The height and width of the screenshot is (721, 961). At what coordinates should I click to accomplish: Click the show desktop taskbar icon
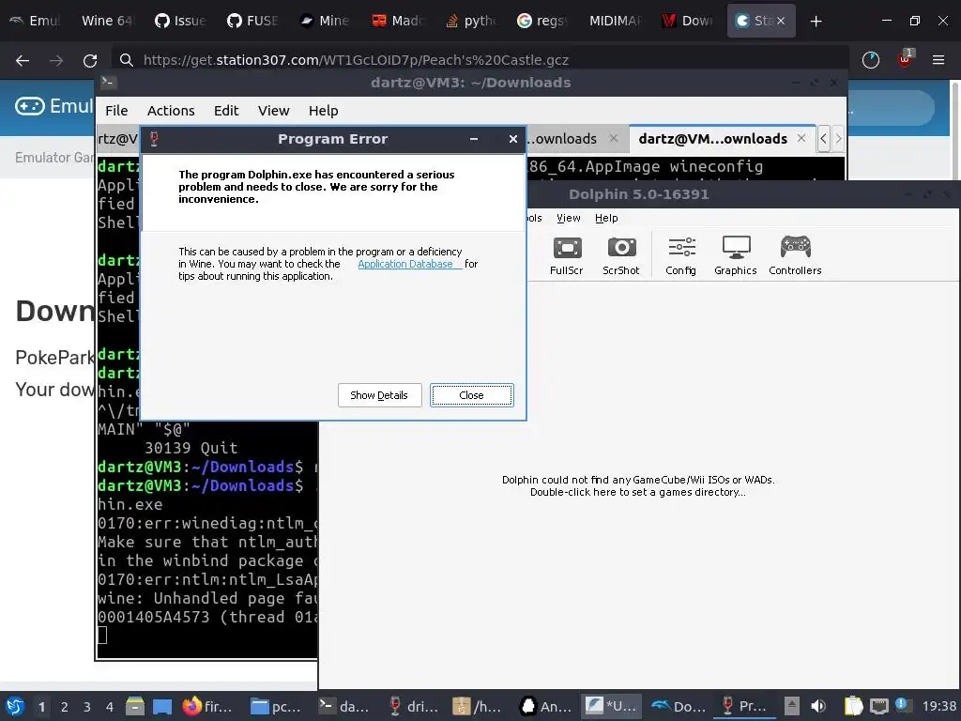click(x=162, y=706)
